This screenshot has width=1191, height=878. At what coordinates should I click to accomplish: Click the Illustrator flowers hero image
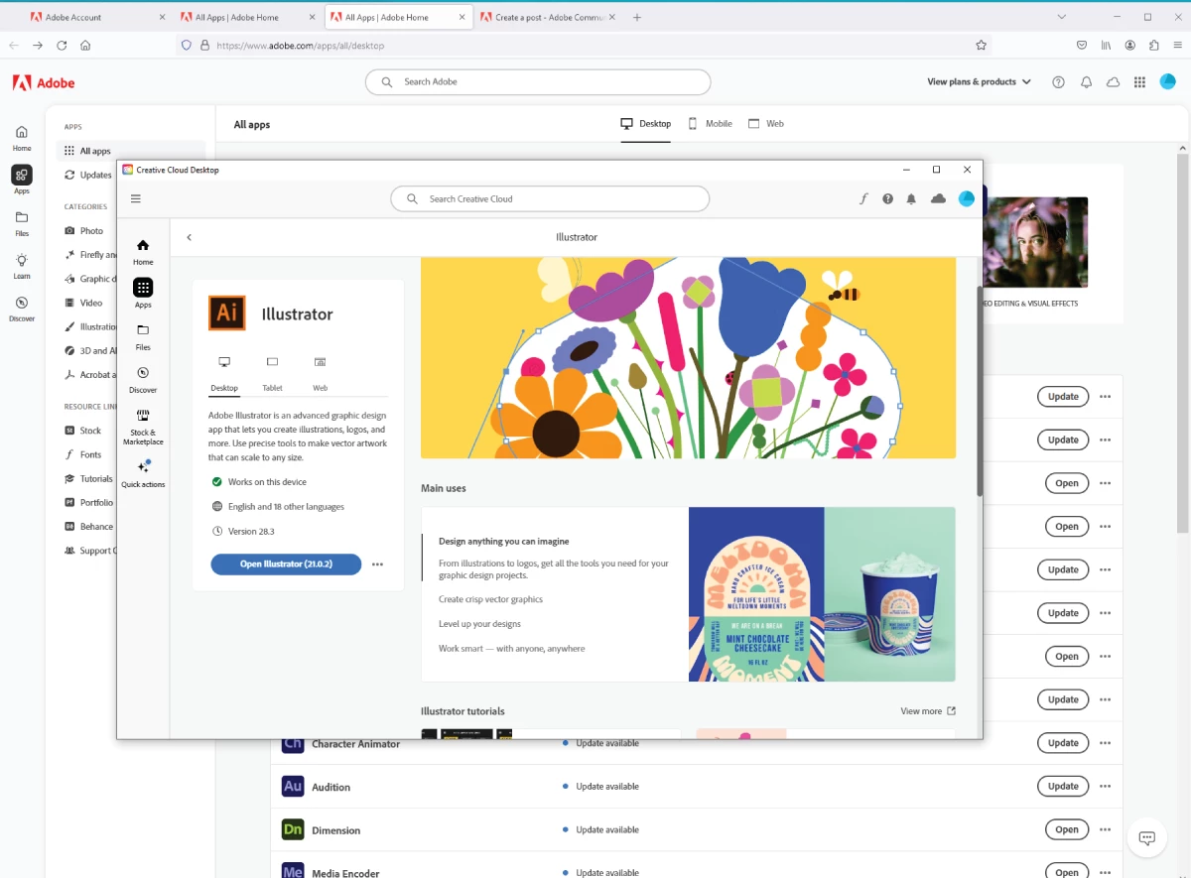[x=688, y=357]
